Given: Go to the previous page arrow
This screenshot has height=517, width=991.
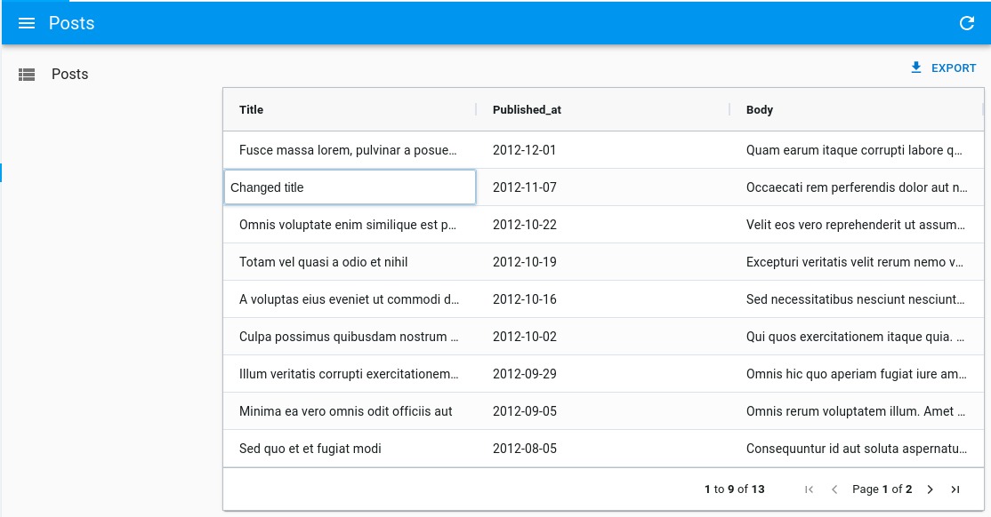Looking at the screenshot, I should point(834,489).
